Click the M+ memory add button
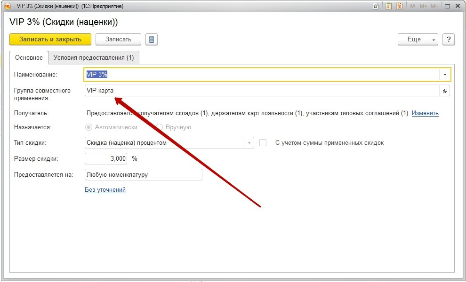The width and height of the screenshot is (466, 282). (423, 6)
